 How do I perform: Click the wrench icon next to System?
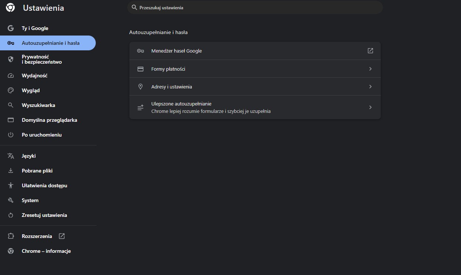point(11,200)
